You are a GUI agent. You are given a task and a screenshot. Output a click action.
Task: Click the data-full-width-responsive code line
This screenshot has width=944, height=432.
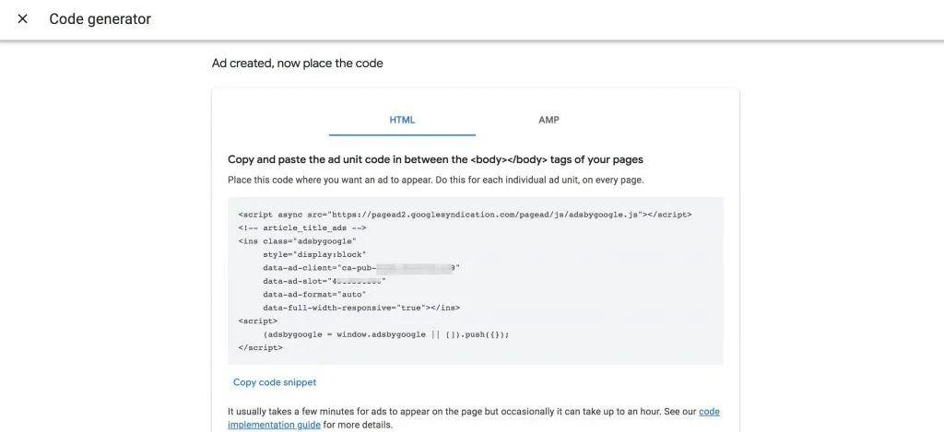pos(361,308)
